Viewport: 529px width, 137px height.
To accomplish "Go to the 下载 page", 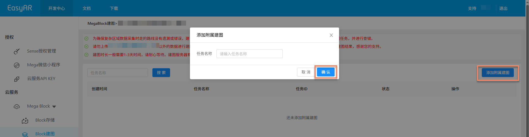I will click(114, 9).
